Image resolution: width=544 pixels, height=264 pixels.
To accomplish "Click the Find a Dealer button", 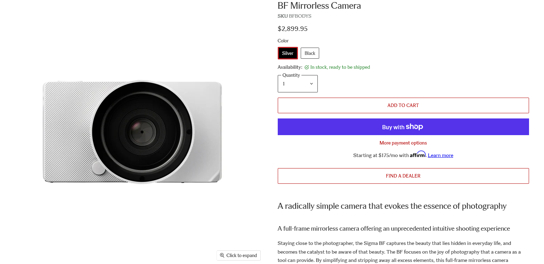I will (x=403, y=176).
